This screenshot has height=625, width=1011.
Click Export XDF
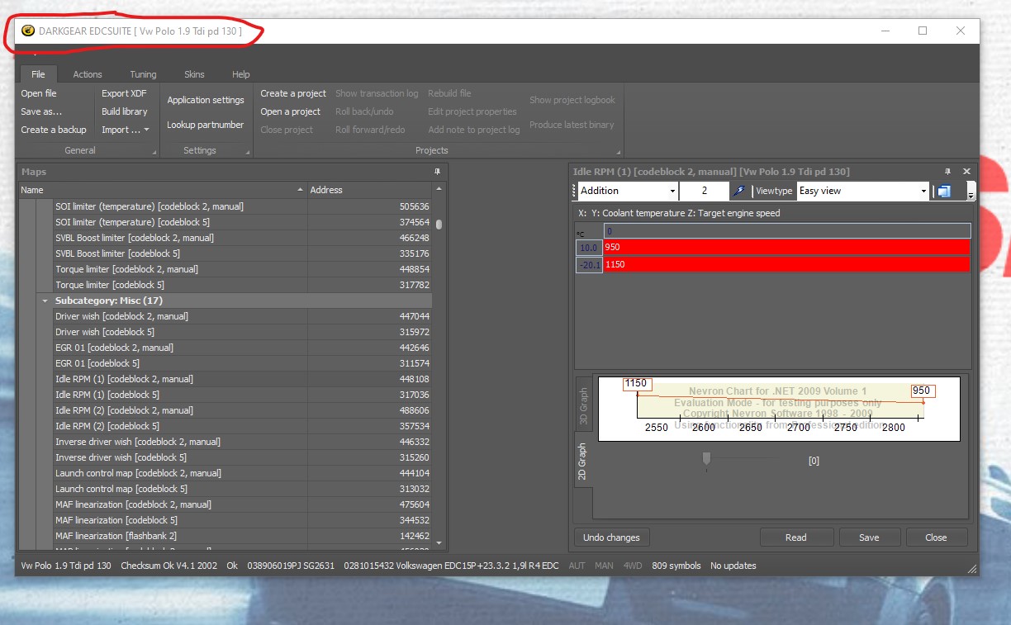[124, 93]
